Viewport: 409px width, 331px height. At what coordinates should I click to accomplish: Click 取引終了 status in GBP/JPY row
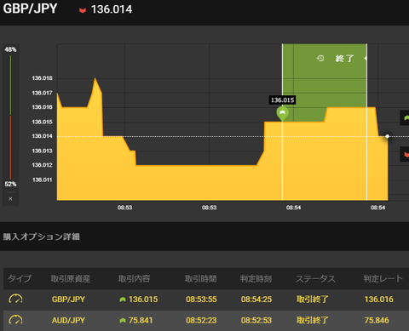(x=313, y=300)
